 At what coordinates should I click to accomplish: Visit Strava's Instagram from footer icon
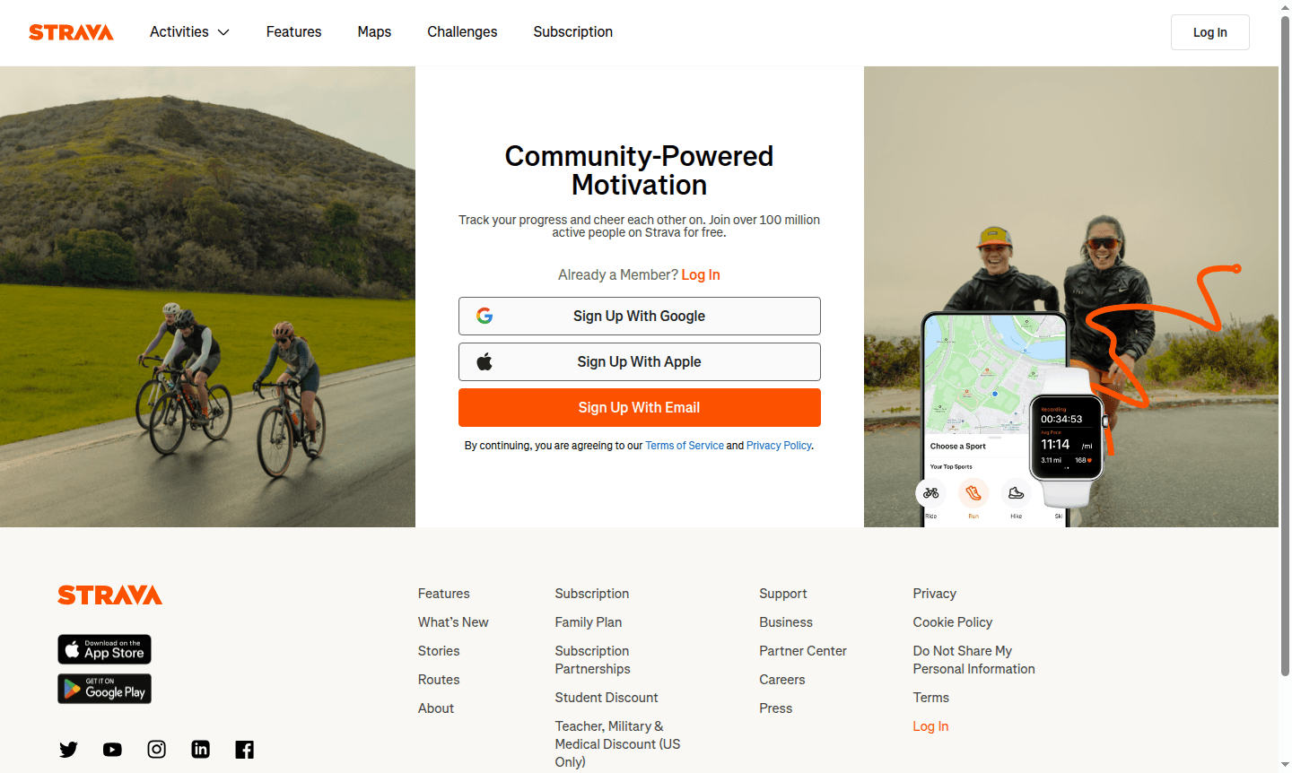click(x=156, y=749)
